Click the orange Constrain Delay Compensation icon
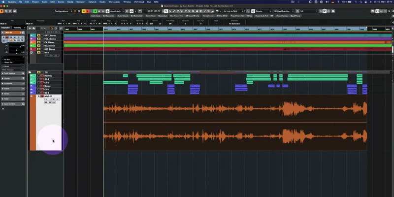Viewport: 394px width, 197px height. click(2, 11)
